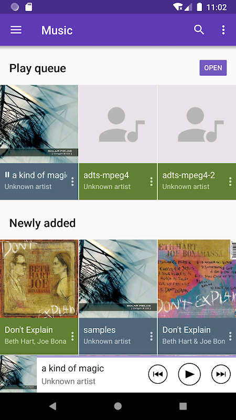The image size is (236, 420).
Task: Open options for adts-mpeg4 tile
Action: click(x=152, y=182)
